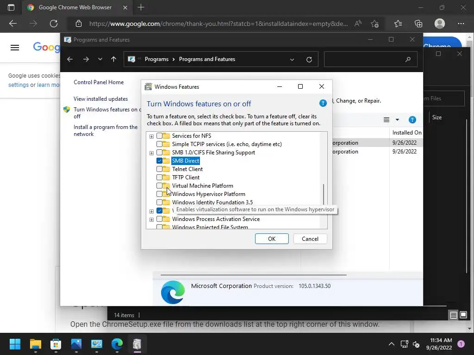Click the browser back arrow
474x355 pixels.
click(x=12, y=24)
